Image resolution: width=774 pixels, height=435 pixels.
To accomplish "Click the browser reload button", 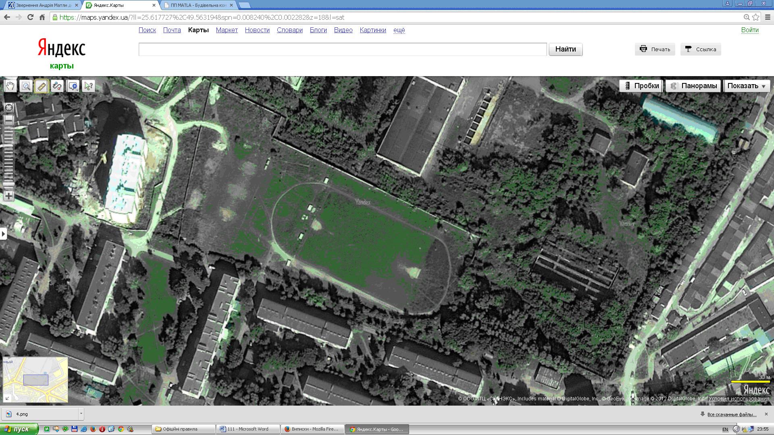I will (x=30, y=17).
